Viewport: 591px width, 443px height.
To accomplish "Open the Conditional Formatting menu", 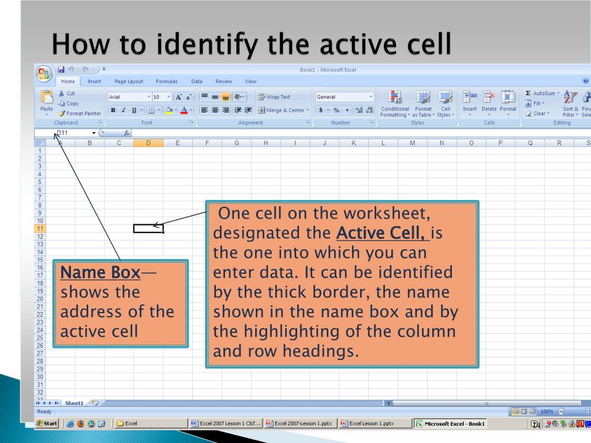I will pyautogui.click(x=395, y=104).
